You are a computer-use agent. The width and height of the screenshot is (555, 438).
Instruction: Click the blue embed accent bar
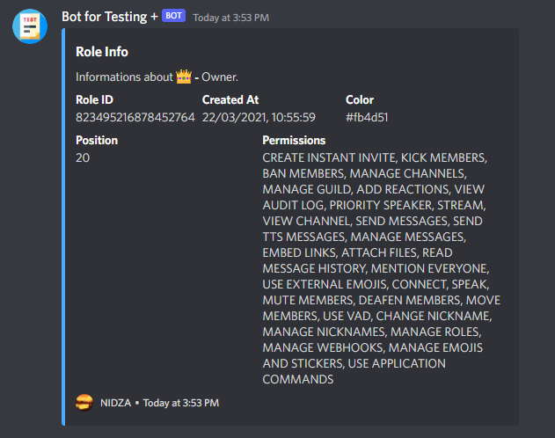(63, 227)
